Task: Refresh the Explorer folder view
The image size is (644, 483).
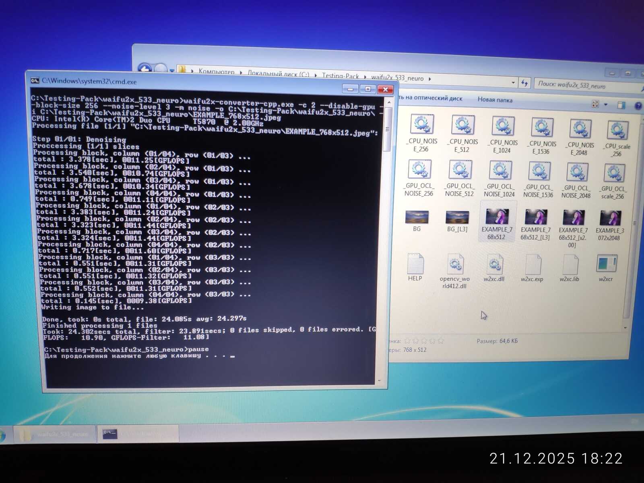Action: [x=524, y=83]
